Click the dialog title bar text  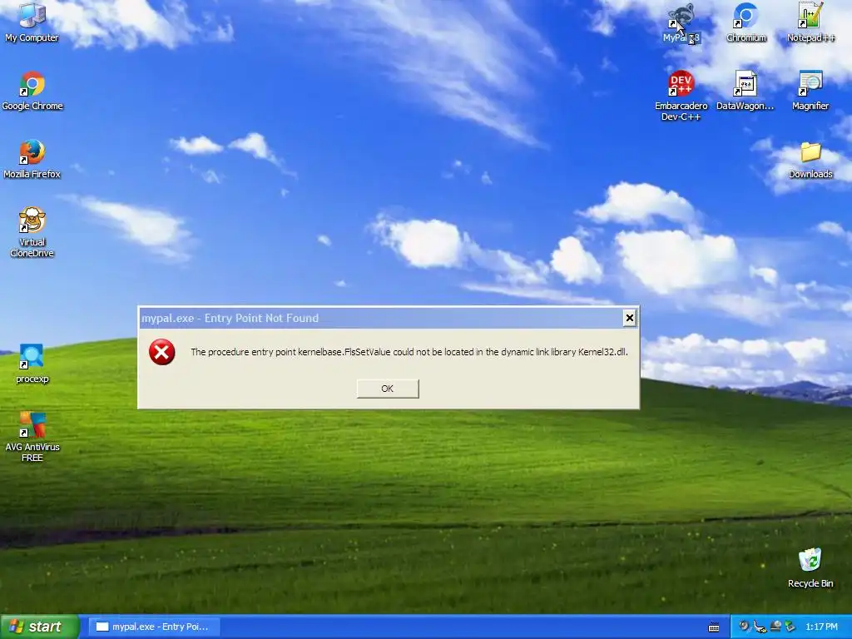coord(230,319)
